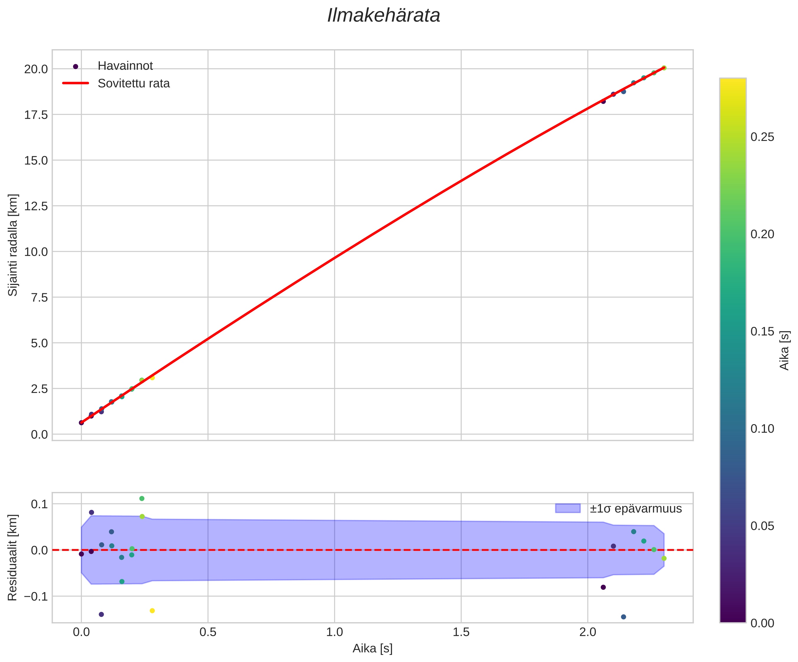Click the Havainnot legend label
This screenshot has width=798, height=662.
click(x=125, y=66)
